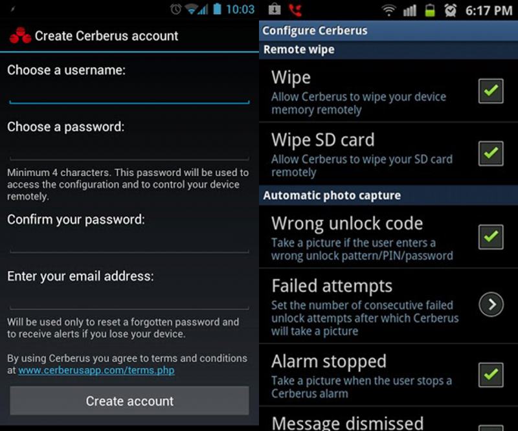Uncheck the Wipe checkbox

click(491, 91)
